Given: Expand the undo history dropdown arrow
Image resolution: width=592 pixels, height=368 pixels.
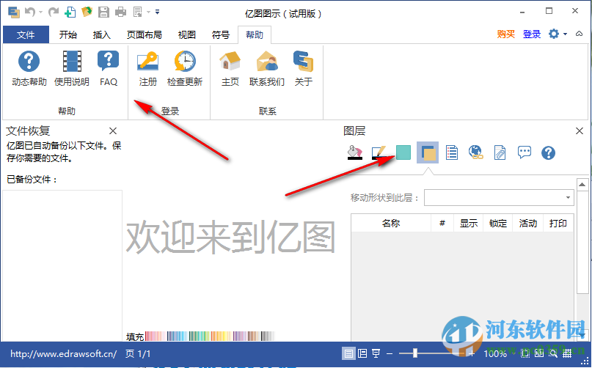Looking at the screenshot, I should tap(40, 12).
